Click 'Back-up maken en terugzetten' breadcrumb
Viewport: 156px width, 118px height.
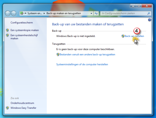(x=64, y=13)
